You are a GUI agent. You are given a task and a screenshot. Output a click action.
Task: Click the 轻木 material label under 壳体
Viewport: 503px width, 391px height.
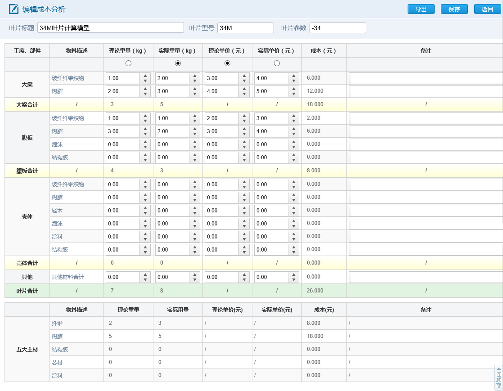(57, 211)
